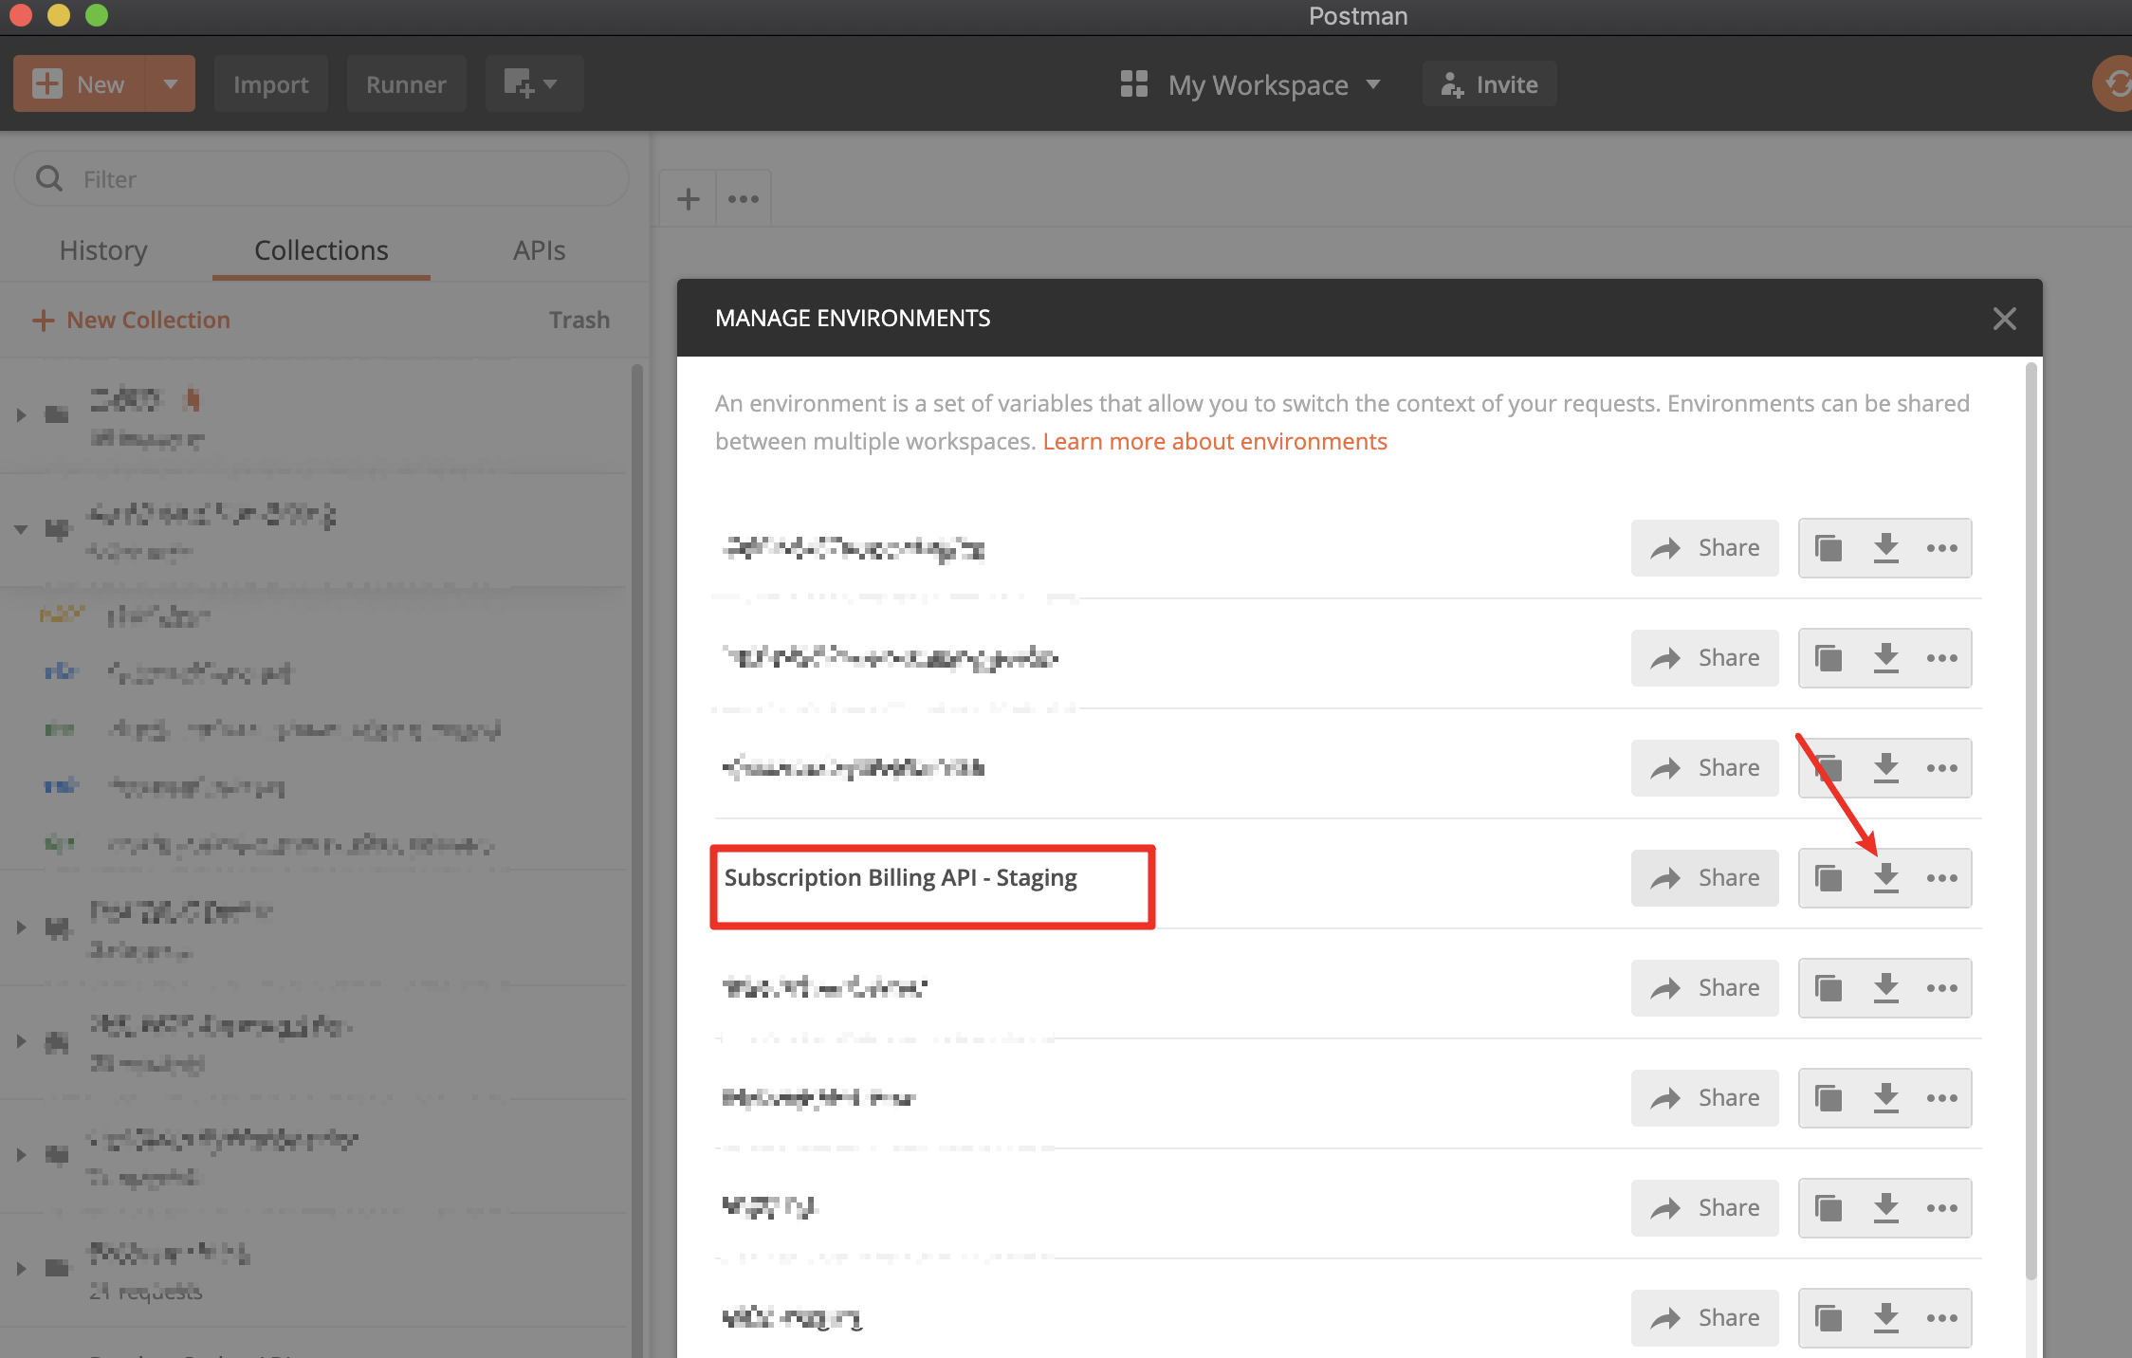The height and width of the screenshot is (1358, 2132).
Task: Open the ellipsis menu of the last visible environment
Action: coord(1941,1318)
